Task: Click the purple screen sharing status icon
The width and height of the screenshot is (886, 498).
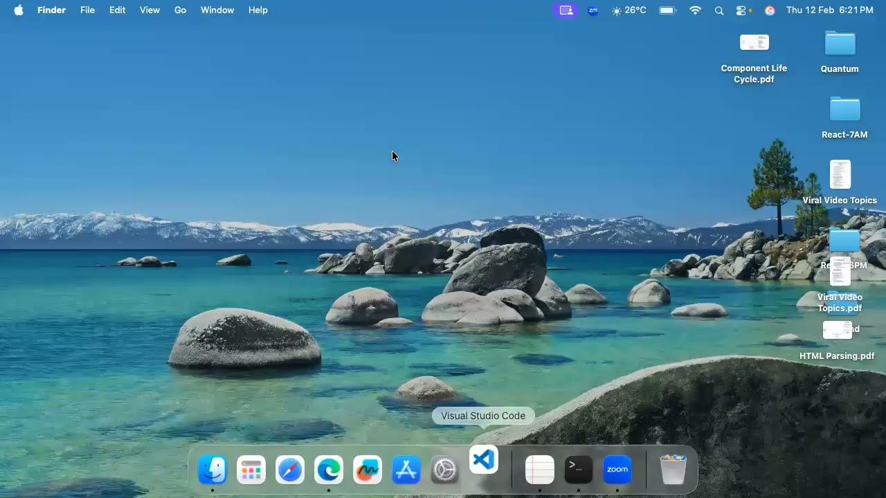Action: (566, 10)
